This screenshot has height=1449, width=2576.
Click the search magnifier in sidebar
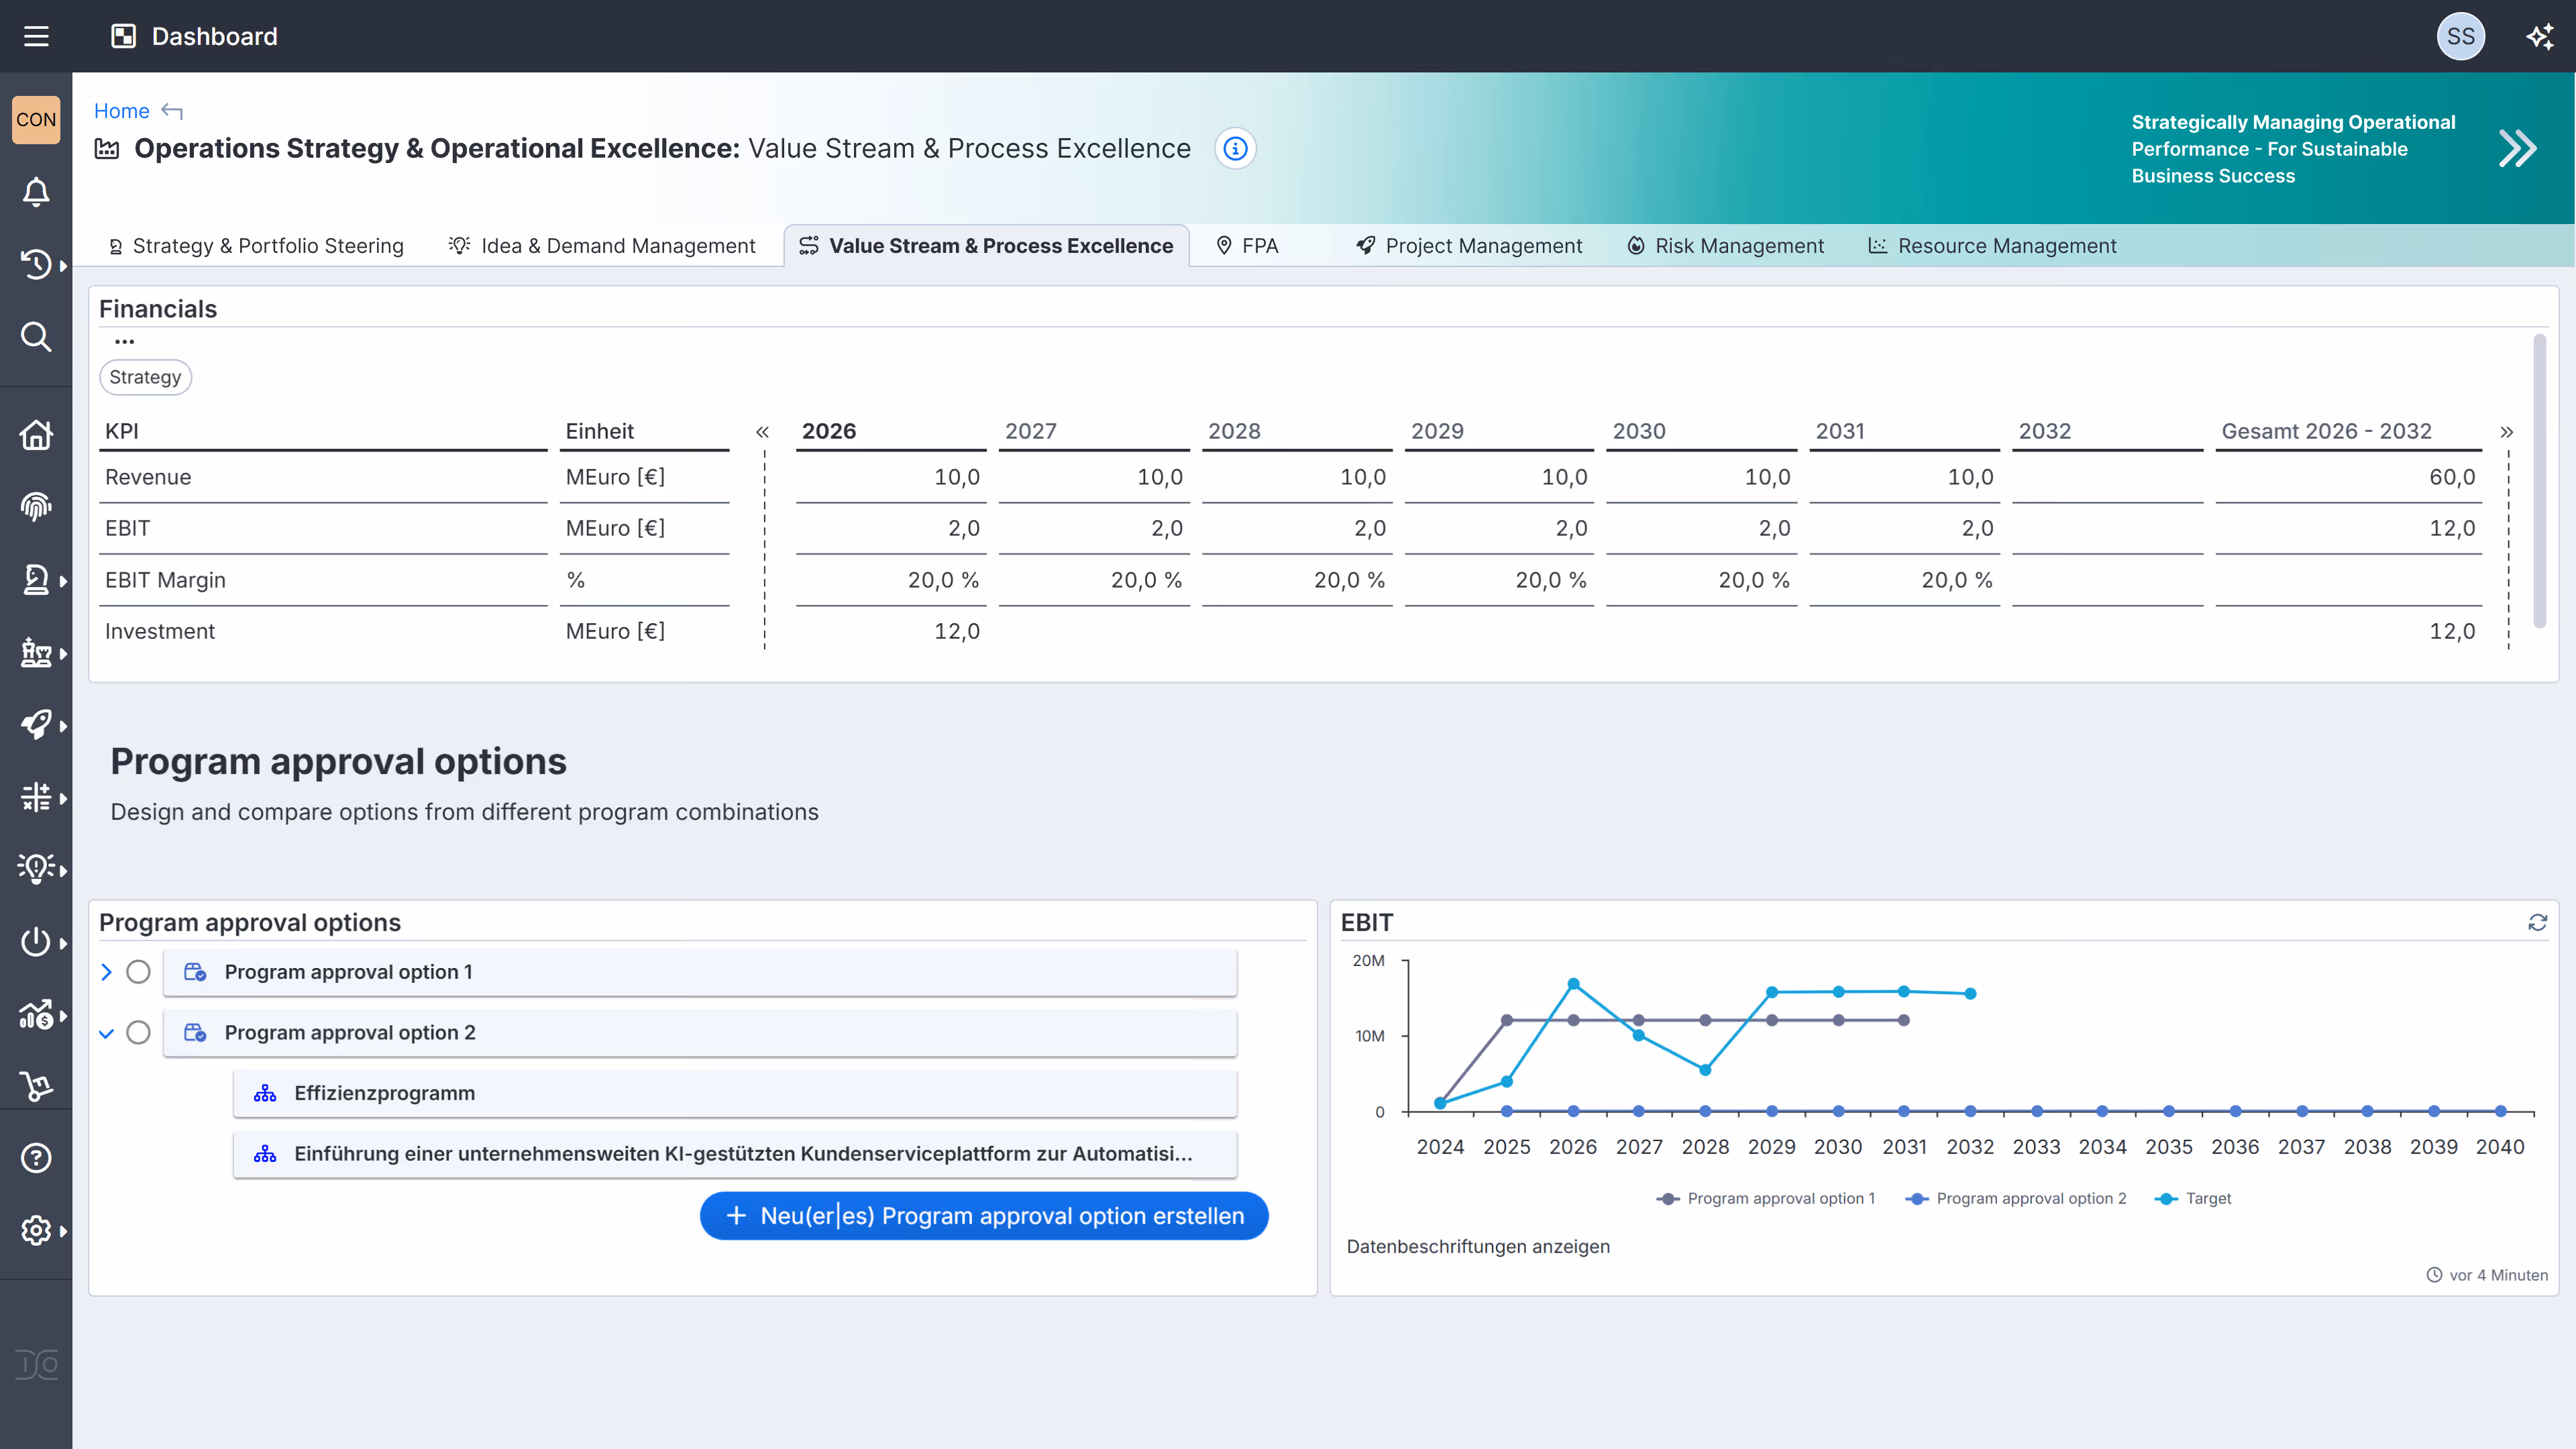[x=36, y=337]
